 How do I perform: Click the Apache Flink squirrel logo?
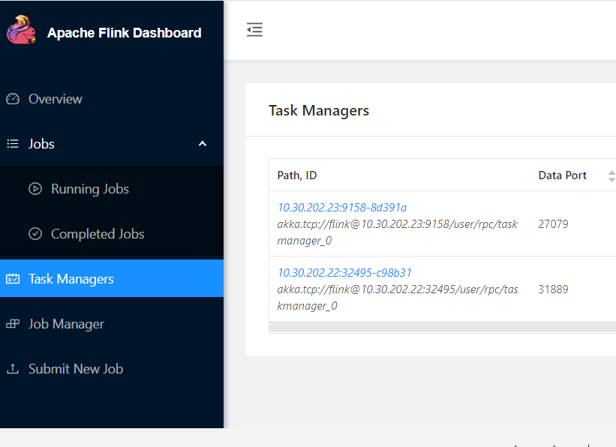(x=21, y=30)
